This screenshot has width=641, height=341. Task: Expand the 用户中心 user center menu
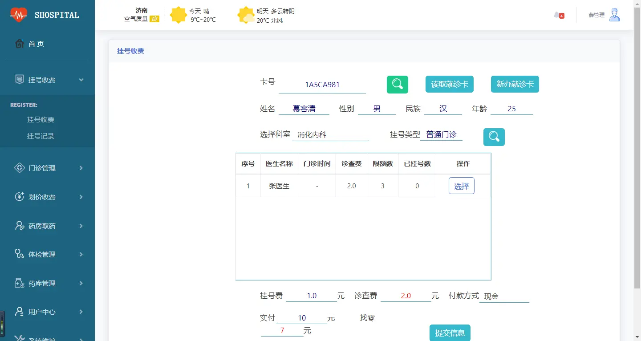[x=19, y=312]
